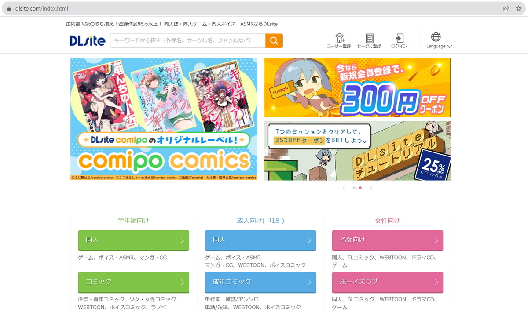The width and height of the screenshot is (528, 312).
Task: Click the keyword search input field
Action: (188, 40)
